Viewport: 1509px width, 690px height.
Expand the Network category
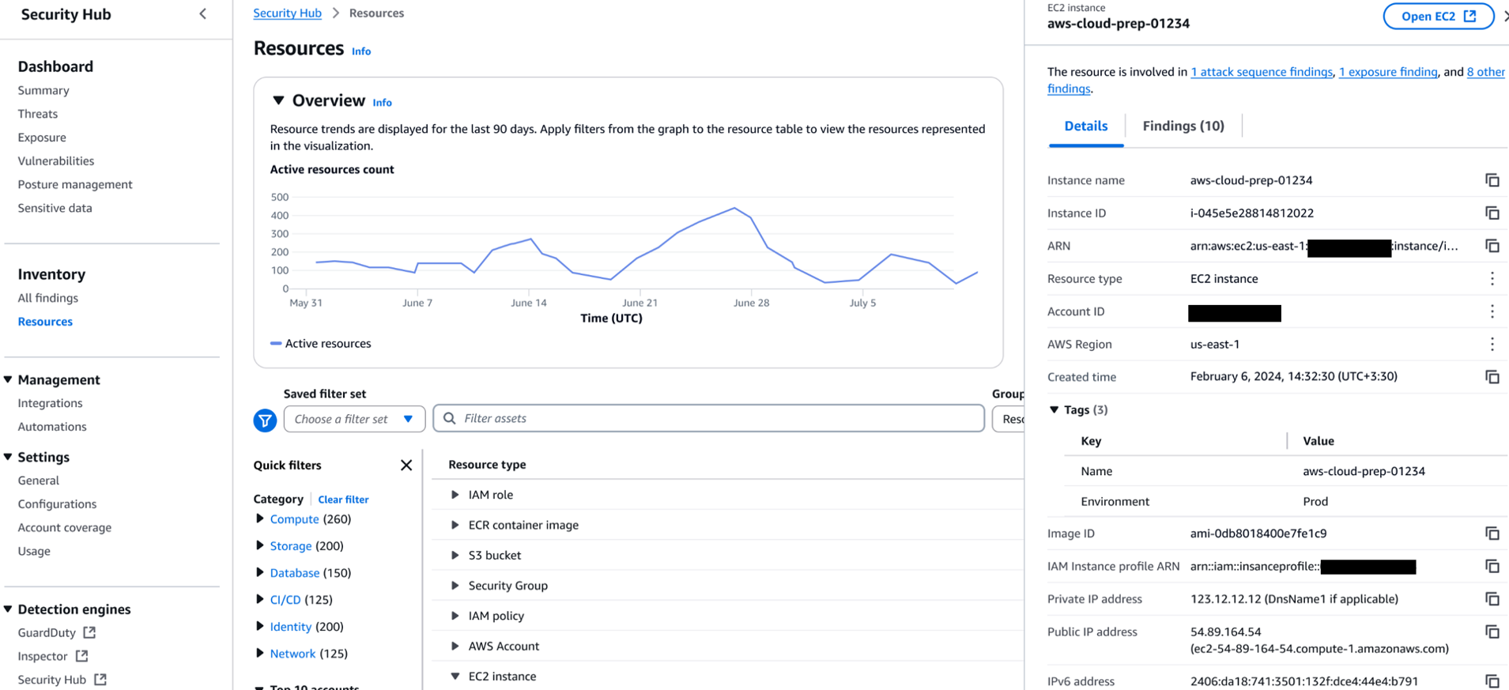coord(259,653)
